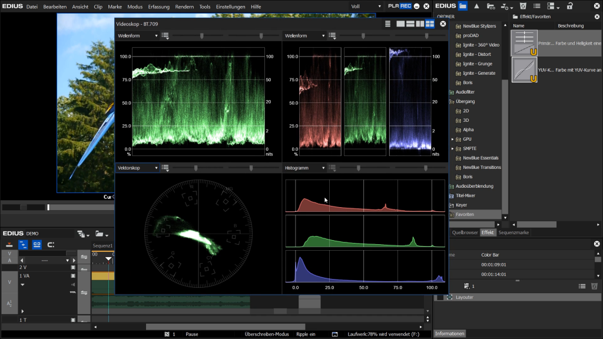The image size is (603, 339).
Task: Switch to the Sequenzmarke tab
Action: pyautogui.click(x=515, y=232)
